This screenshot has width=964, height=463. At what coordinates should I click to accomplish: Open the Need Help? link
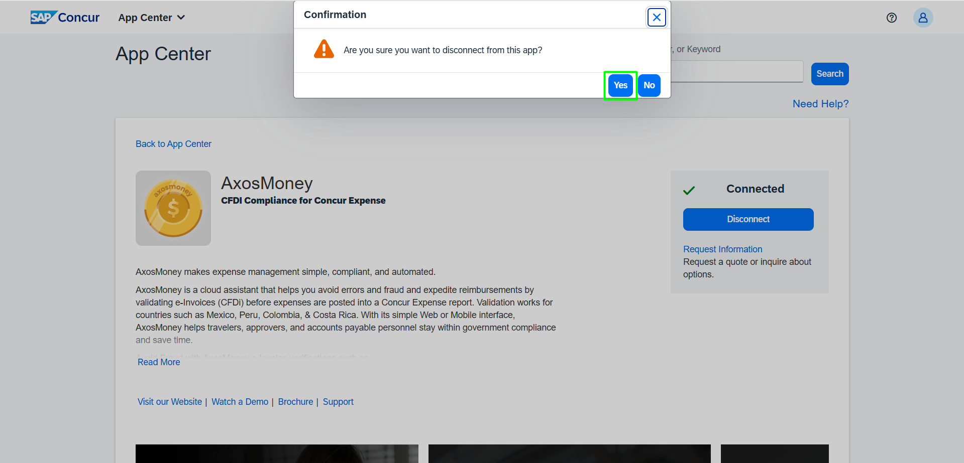[x=820, y=104]
